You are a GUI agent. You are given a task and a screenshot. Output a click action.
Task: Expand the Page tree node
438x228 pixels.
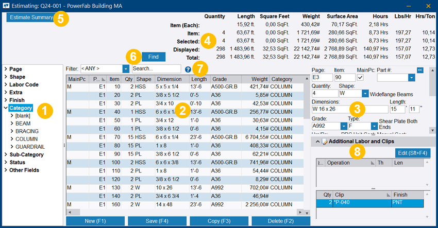click(6, 69)
